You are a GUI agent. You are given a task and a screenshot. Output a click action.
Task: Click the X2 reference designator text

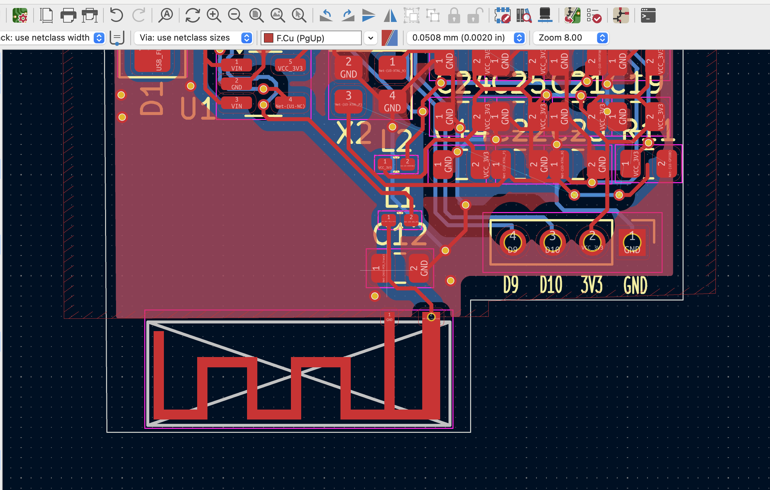pos(354,133)
